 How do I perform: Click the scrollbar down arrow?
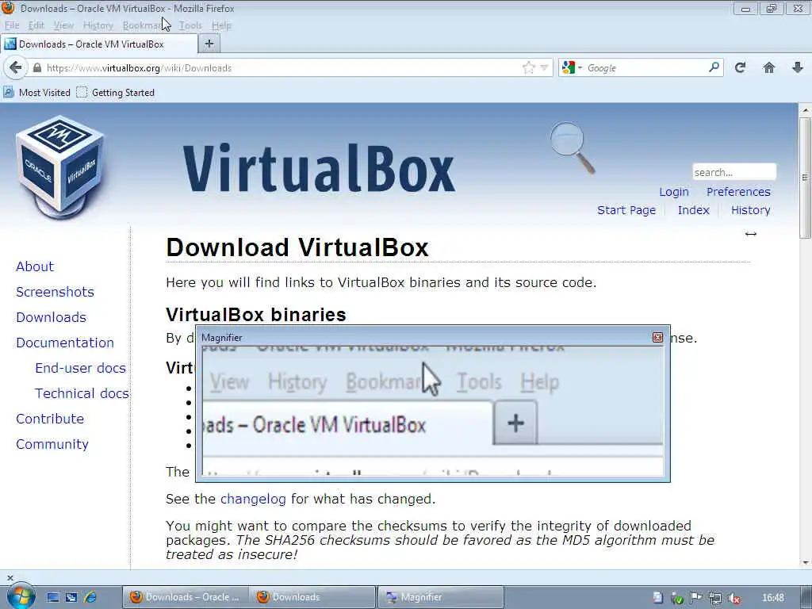tap(805, 562)
